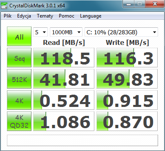Viewport: 165px width, 151px height.
Task: Open the Language menu
Action: pos(91,16)
